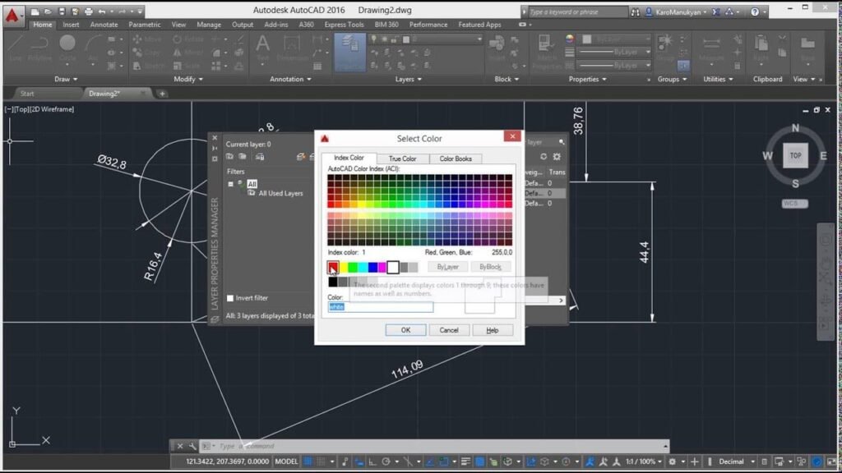Toggle isolate objects icon in status bar
The image size is (842, 473).
(x=801, y=462)
